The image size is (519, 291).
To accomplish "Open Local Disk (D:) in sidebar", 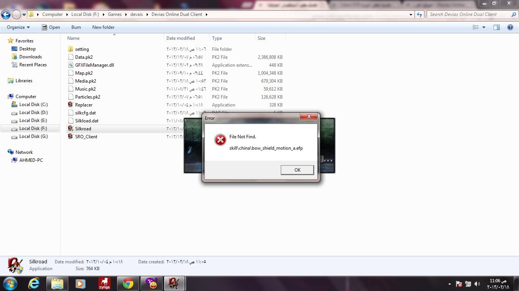I will pos(33,113).
